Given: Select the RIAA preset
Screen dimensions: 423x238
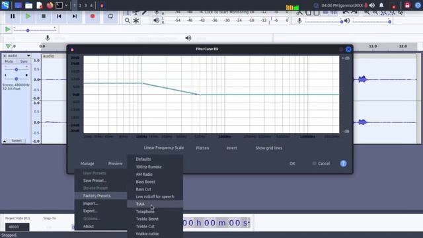Looking at the screenshot, I should click(x=155, y=204).
